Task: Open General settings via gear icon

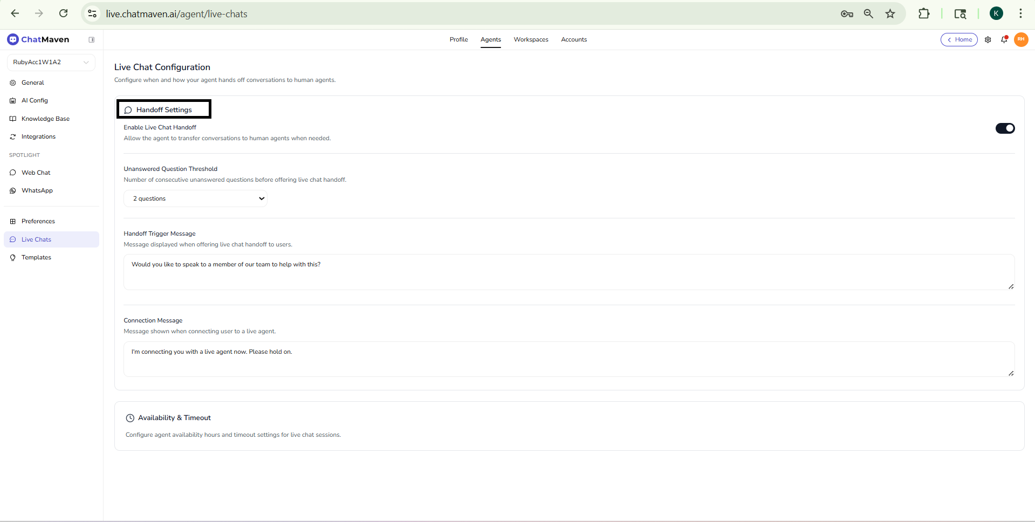Action: pyautogui.click(x=13, y=83)
